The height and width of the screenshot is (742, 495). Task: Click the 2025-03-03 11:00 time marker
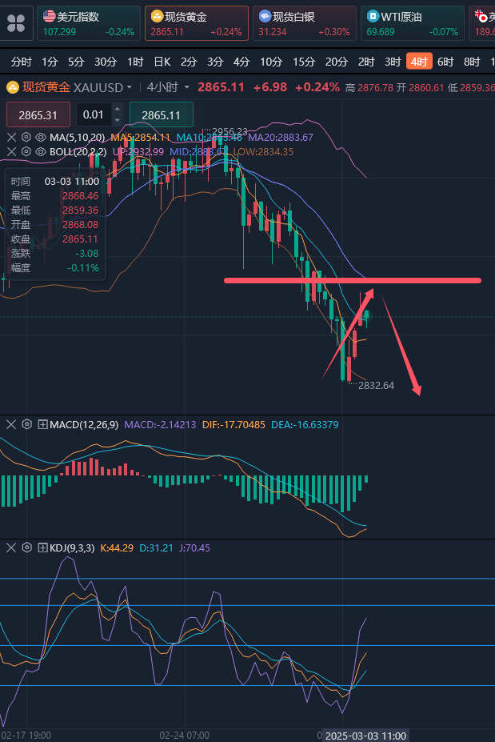click(x=365, y=736)
